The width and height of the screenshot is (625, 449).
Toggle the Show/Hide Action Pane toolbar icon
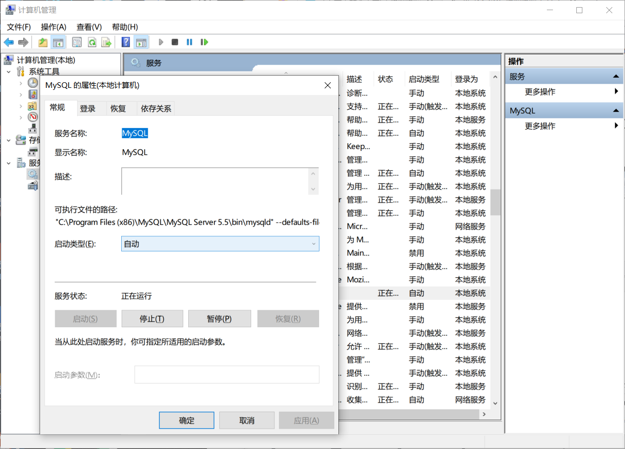(x=141, y=42)
